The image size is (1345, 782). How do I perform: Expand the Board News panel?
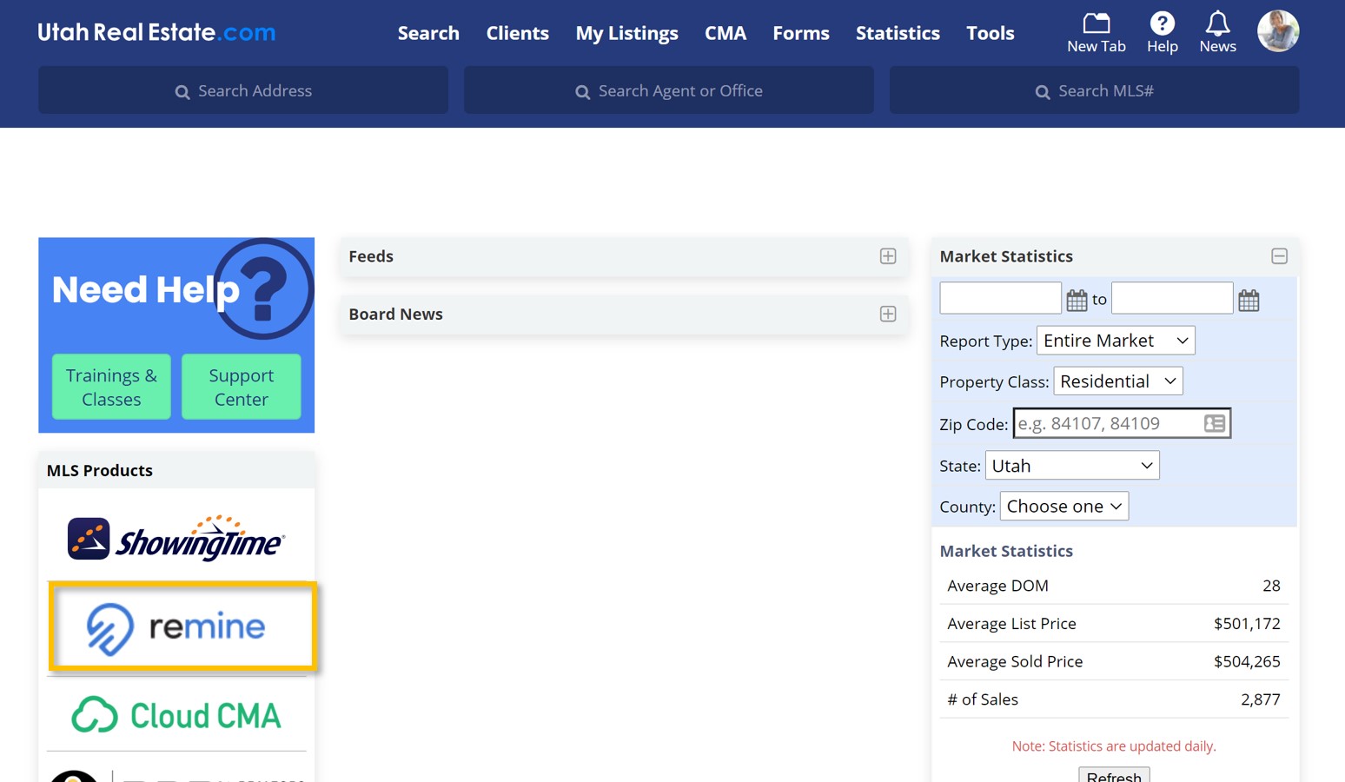click(887, 315)
